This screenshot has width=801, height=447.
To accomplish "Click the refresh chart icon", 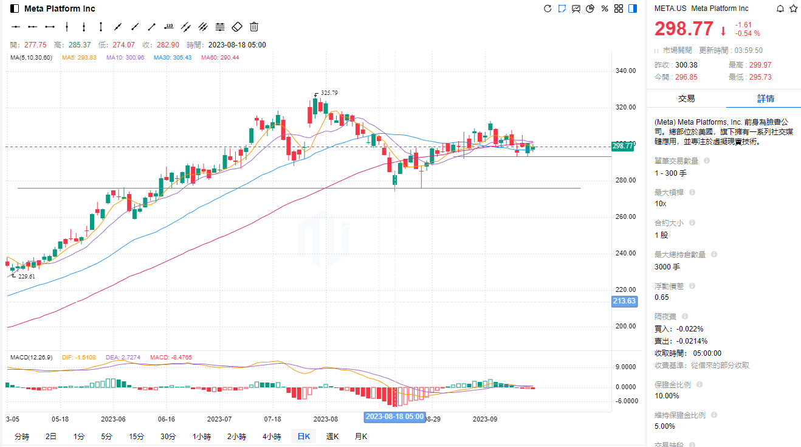I will (x=547, y=9).
